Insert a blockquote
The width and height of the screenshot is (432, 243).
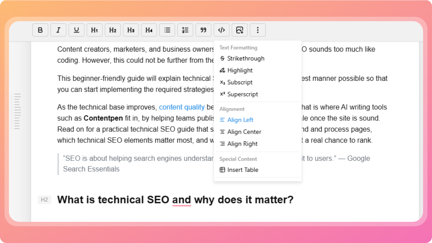[203, 30]
